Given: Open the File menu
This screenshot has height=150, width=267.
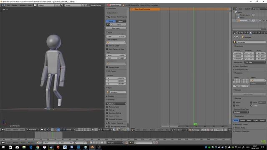Looking at the screenshot, I should [x=8, y=5].
